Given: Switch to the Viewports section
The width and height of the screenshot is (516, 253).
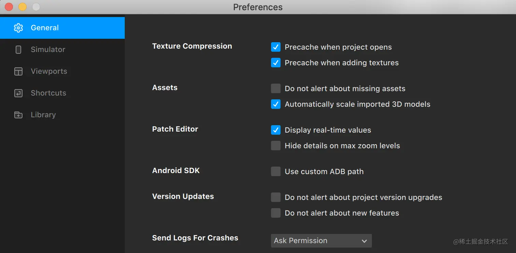Looking at the screenshot, I should 49,72.
